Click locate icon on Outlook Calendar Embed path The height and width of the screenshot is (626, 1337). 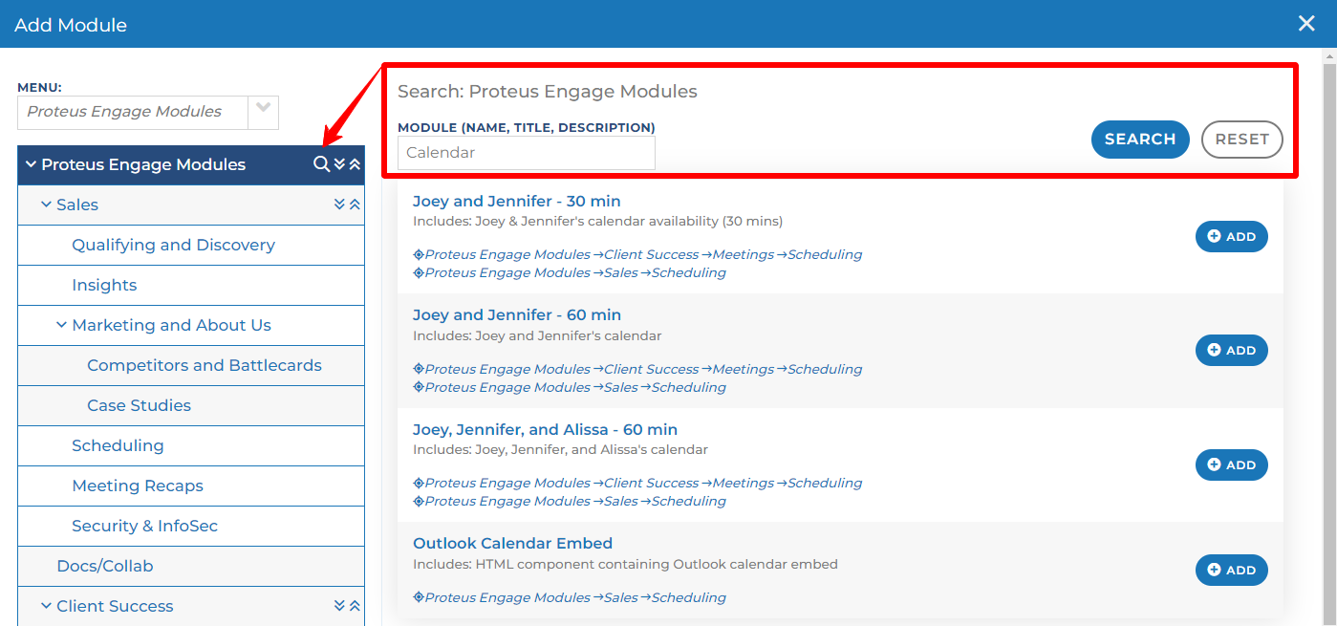[419, 598]
